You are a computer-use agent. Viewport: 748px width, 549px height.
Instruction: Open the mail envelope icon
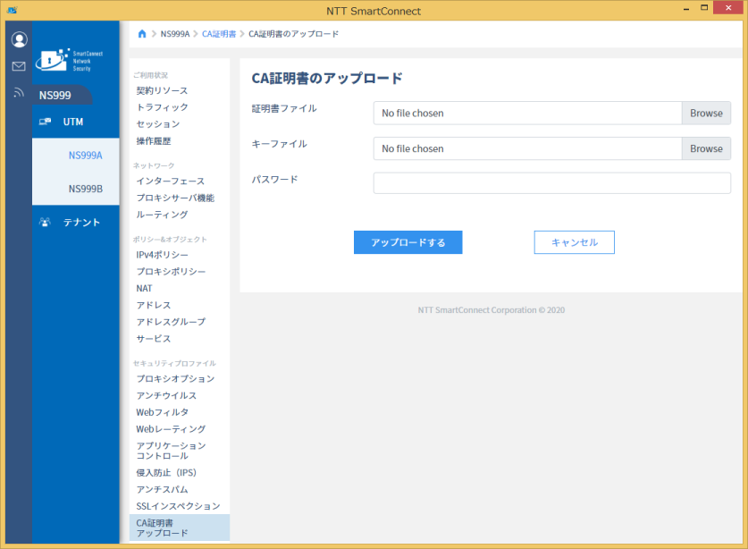tap(19, 66)
